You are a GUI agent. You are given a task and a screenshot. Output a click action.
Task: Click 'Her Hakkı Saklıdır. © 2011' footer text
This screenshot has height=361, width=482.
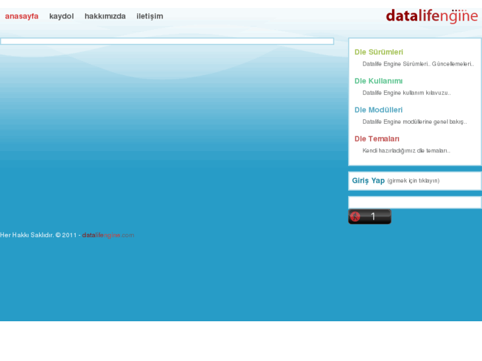click(38, 235)
